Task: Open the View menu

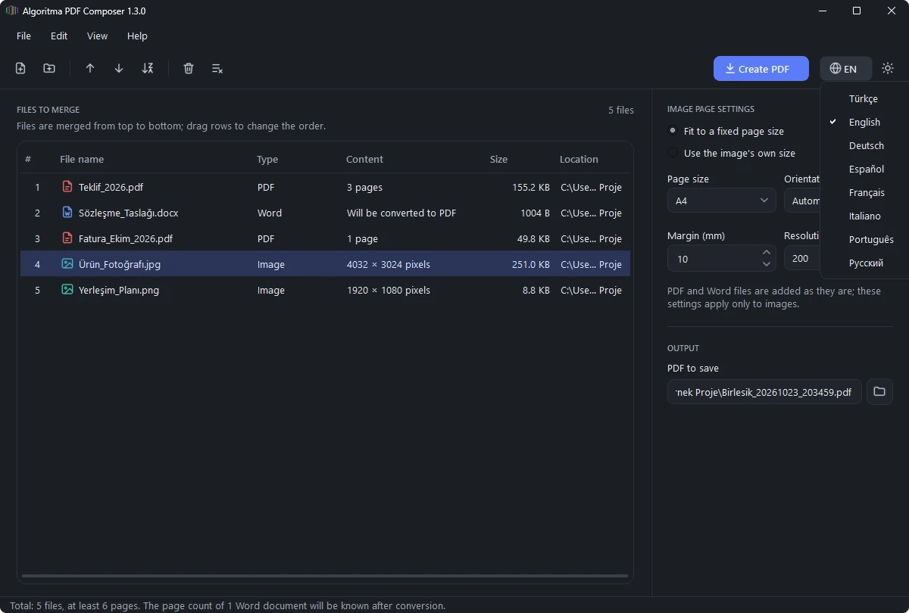Action: tap(98, 36)
